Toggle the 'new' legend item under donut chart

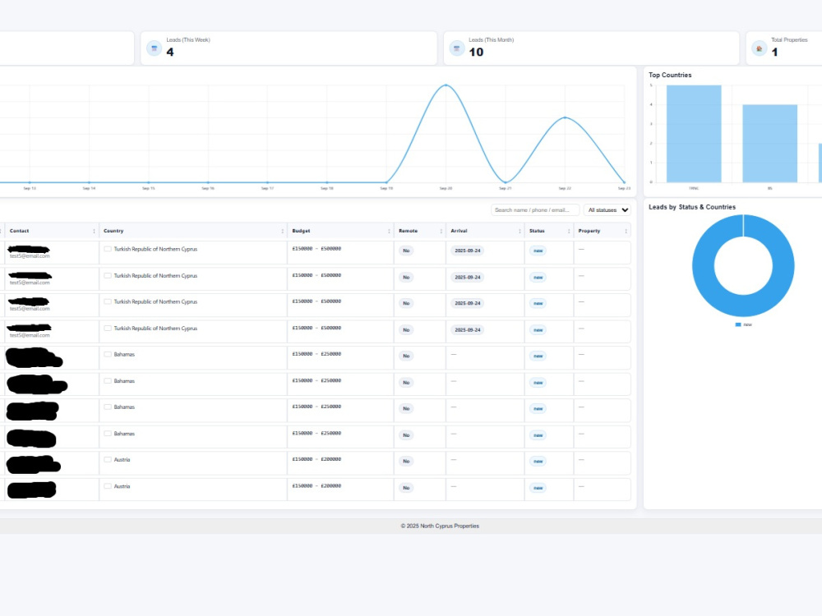coord(743,324)
